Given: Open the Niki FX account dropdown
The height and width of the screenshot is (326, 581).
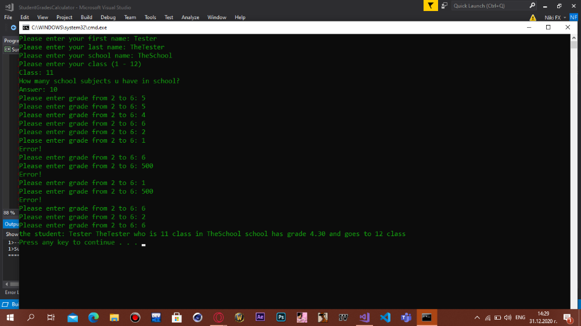Looking at the screenshot, I should coord(555,17).
